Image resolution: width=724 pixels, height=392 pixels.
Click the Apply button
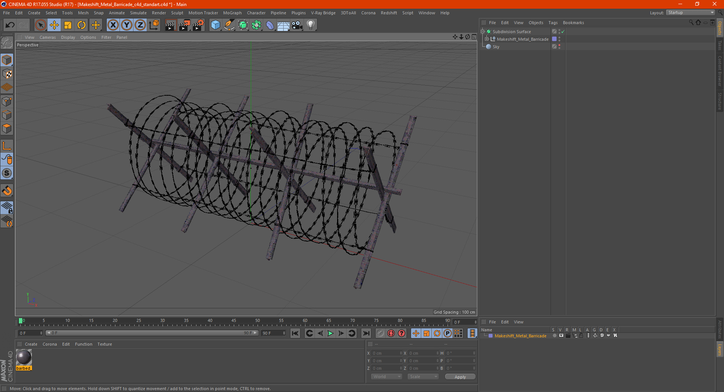coord(460,377)
